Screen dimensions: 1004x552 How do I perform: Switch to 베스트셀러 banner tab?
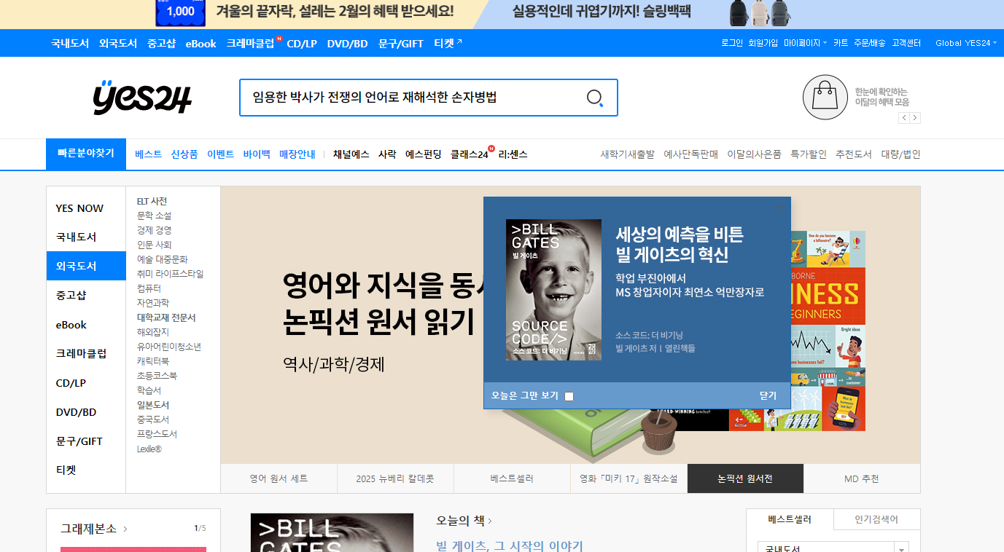[x=512, y=478]
